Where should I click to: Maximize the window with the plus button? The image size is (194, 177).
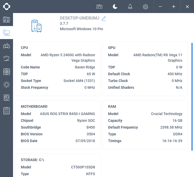click(x=174, y=7)
